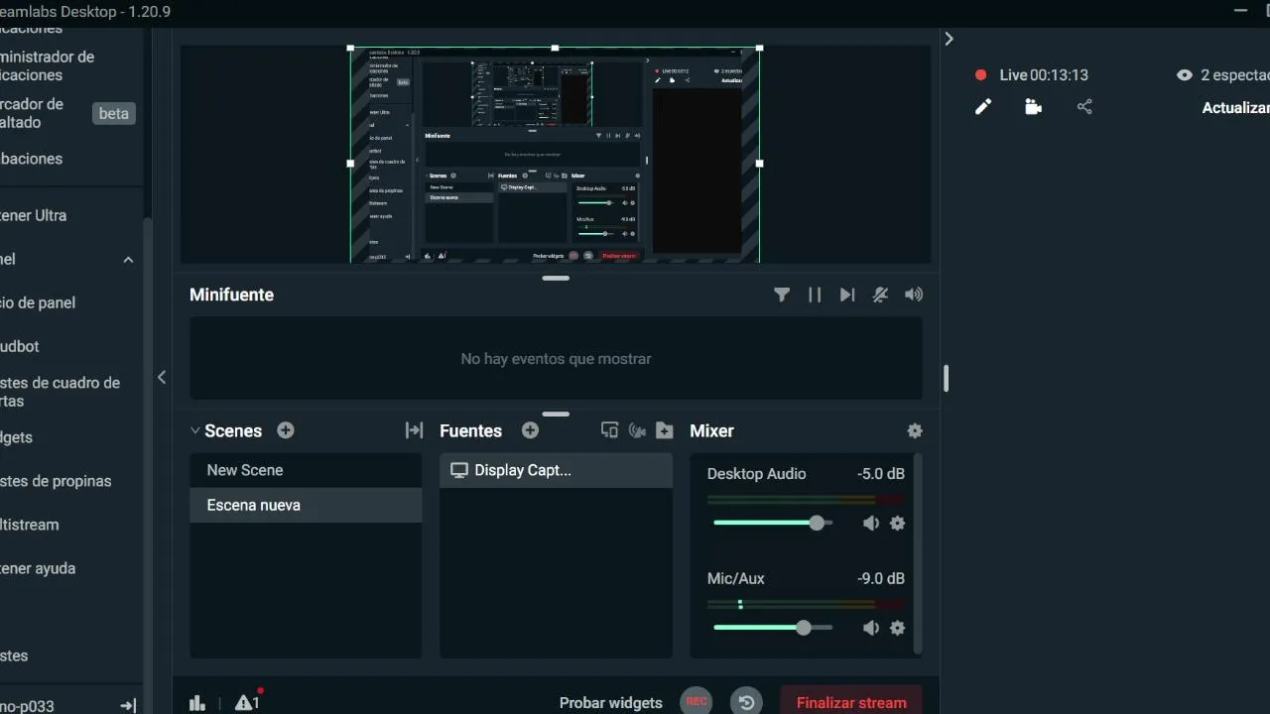Click the No hay eventos que mostrar text
The width and height of the screenshot is (1270, 714).
[x=556, y=359]
